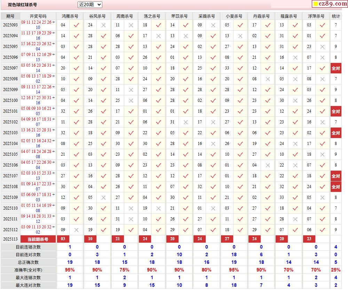Click the 75% accuracy value under 周南杀号
Screen dimensions: 348x292
pyautogui.click(x=124, y=270)
